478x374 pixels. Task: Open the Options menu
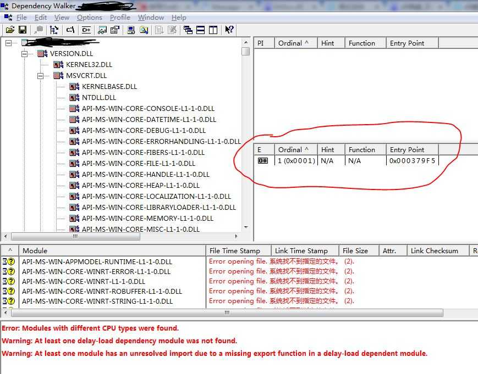pos(89,18)
